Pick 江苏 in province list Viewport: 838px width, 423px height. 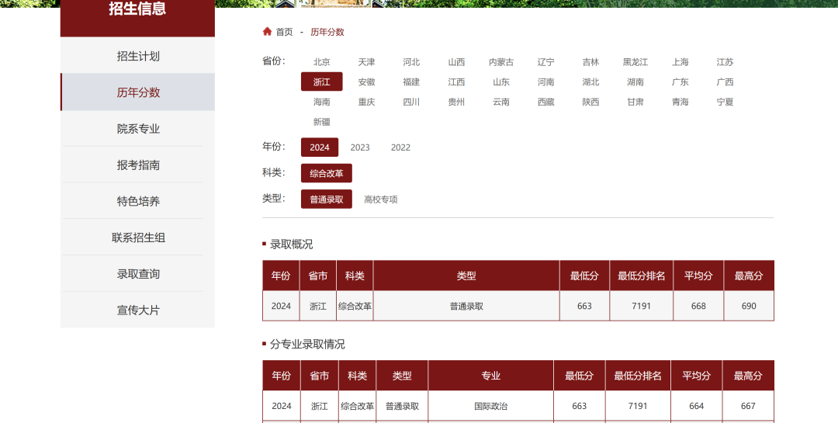pyautogui.click(x=725, y=62)
